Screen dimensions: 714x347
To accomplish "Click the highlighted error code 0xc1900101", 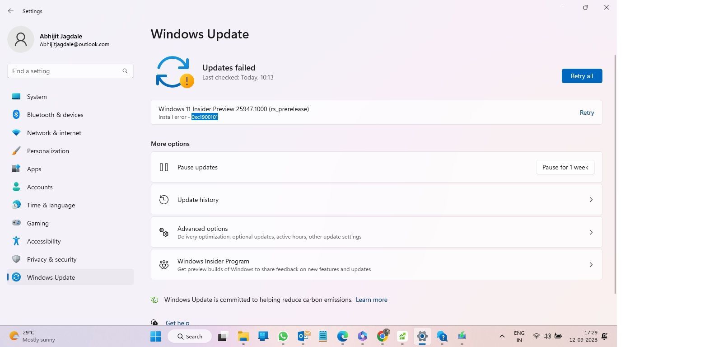I will point(205,117).
